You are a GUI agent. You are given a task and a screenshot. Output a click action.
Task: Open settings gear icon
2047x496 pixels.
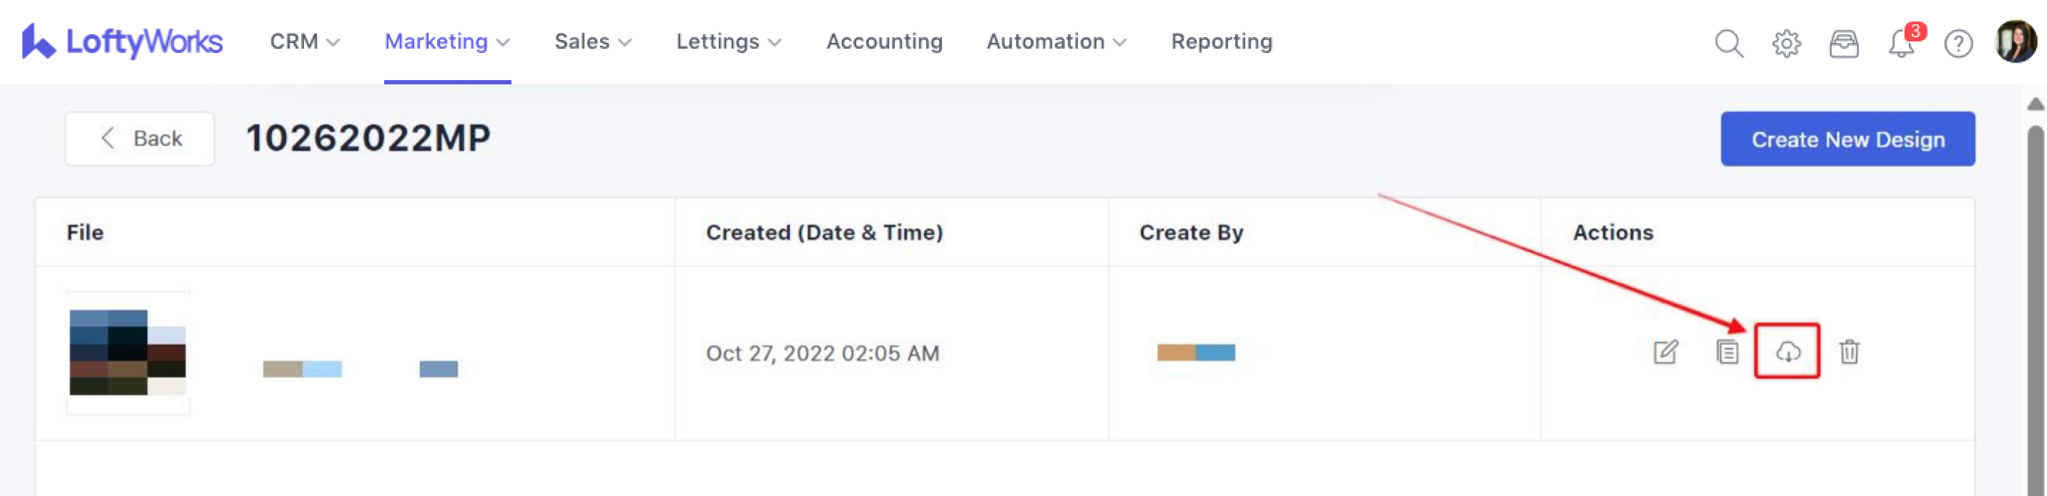tap(1787, 43)
